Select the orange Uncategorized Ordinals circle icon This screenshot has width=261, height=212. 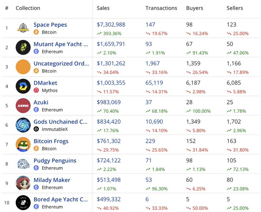(x=23, y=67)
